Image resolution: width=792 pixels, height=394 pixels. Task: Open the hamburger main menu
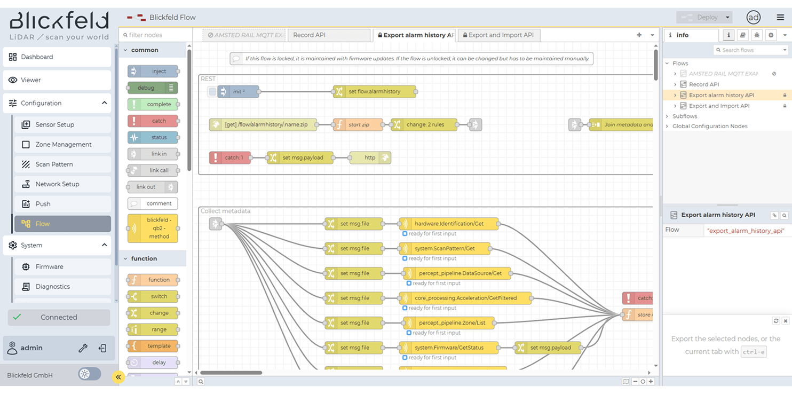[780, 18]
